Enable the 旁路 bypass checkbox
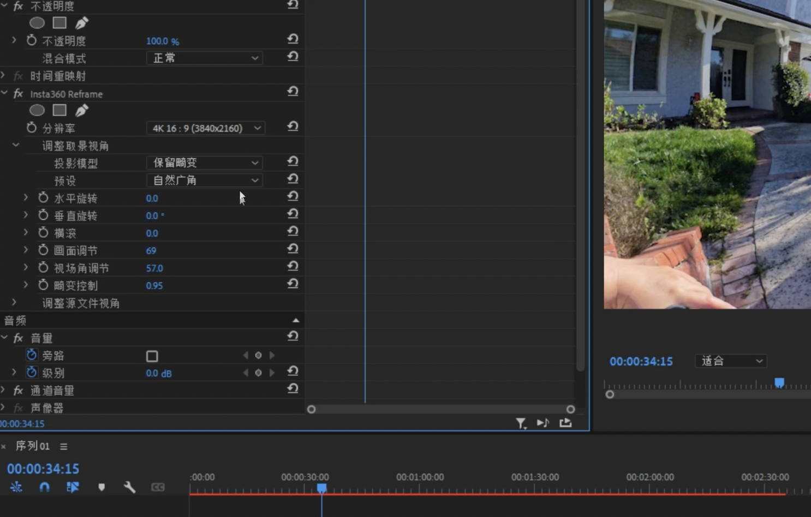Viewport: 811px width, 517px height. coord(152,356)
